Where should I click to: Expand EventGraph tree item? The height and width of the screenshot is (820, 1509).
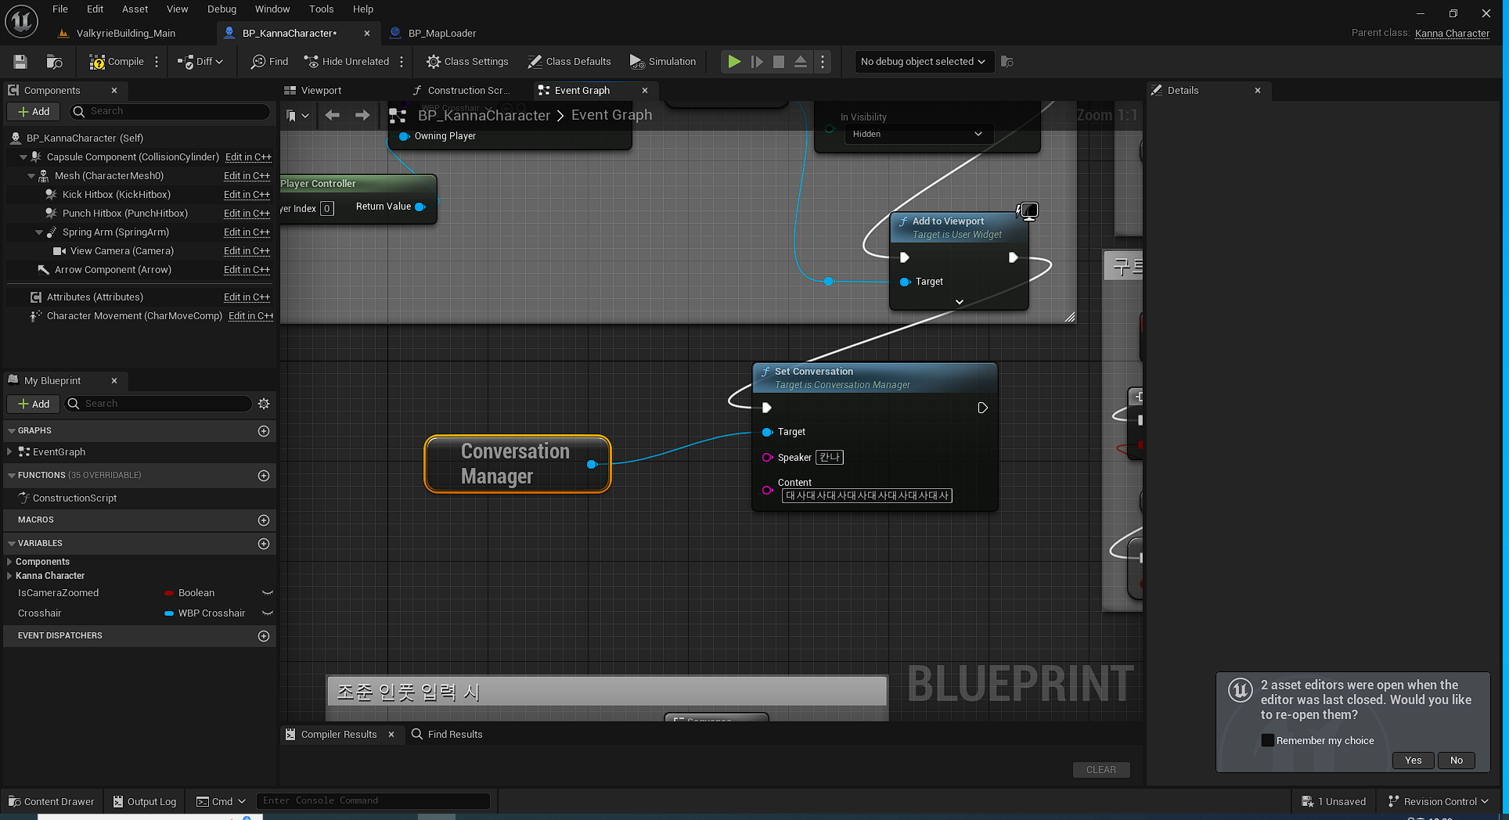coord(9,452)
